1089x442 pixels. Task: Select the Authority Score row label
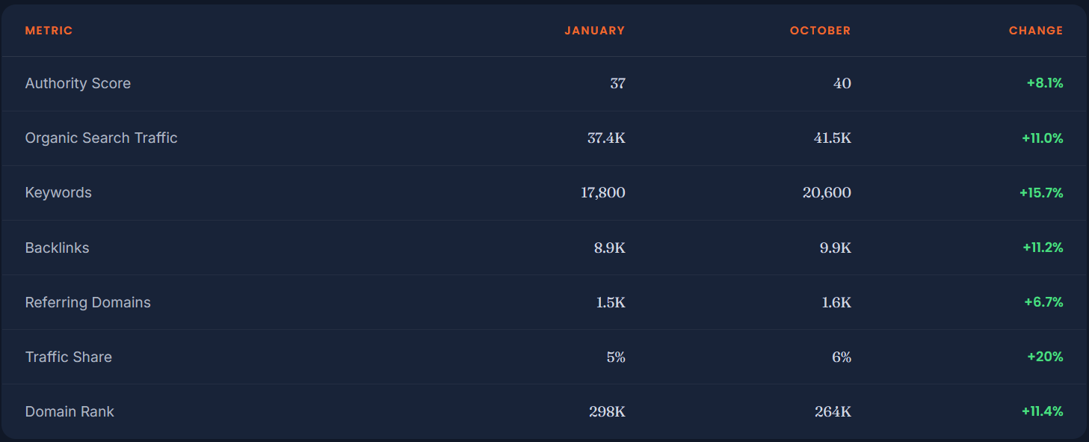(78, 83)
